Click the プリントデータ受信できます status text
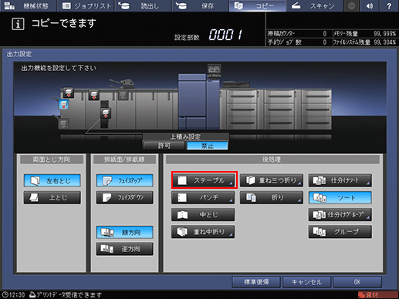 (x=69, y=295)
